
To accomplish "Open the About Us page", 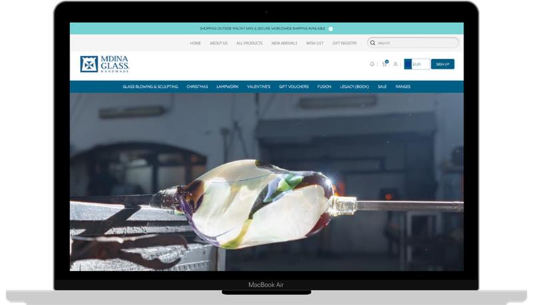I will click(x=219, y=43).
